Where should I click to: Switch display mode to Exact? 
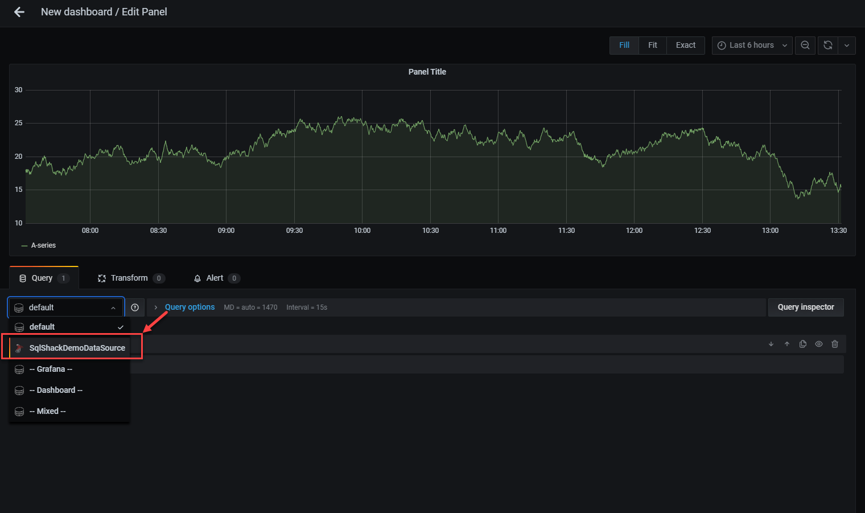[685, 45]
